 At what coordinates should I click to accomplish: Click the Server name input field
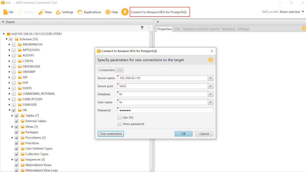[x=163, y=78]
